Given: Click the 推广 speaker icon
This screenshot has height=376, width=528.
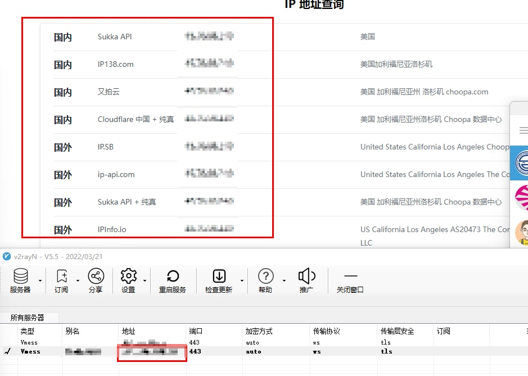Looking at the screenshot, I should click(x=307, y=277).
